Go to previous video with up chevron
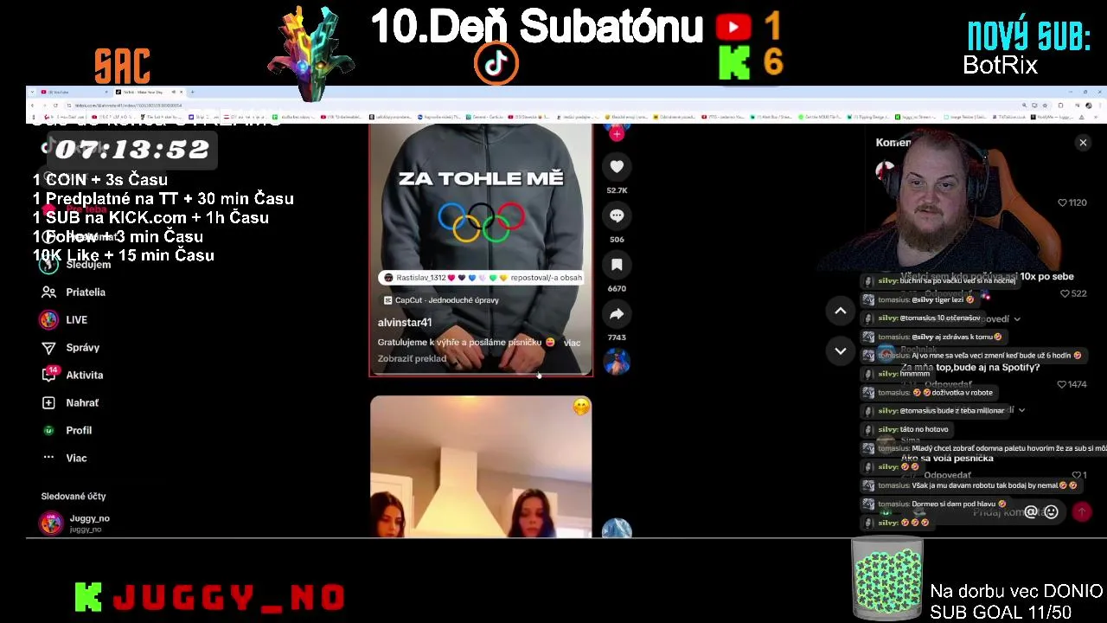 [x=840, y=311]
